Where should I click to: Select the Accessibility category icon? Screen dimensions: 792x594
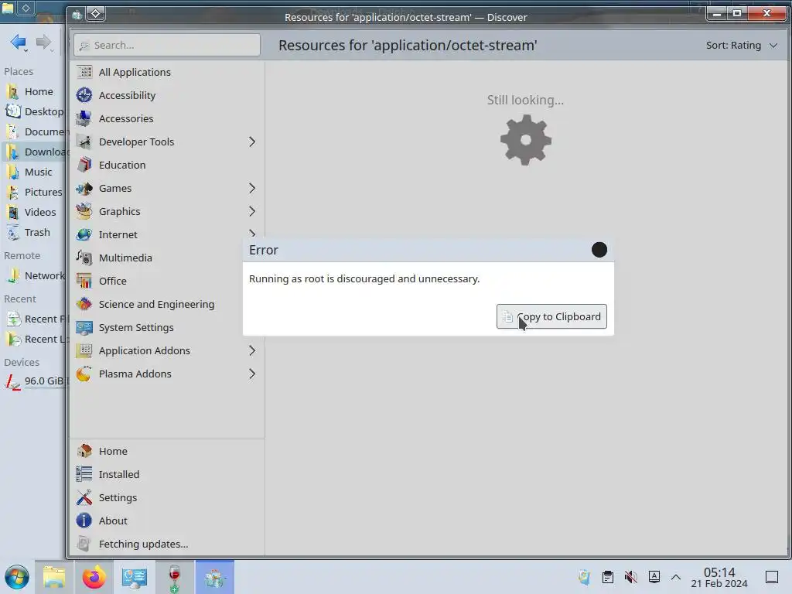coord(84,95)
